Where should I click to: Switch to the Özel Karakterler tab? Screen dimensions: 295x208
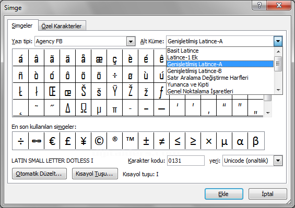(62, 26)
